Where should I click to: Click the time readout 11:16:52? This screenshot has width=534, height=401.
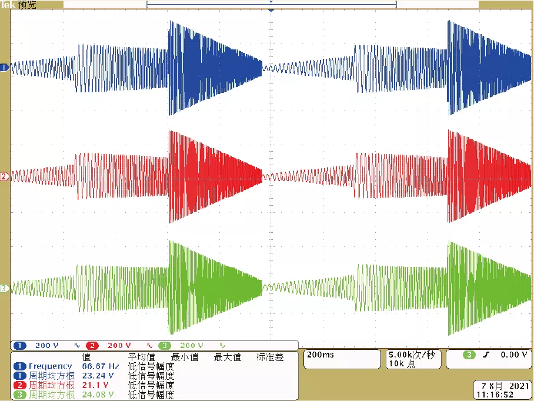tap(495, 395)
